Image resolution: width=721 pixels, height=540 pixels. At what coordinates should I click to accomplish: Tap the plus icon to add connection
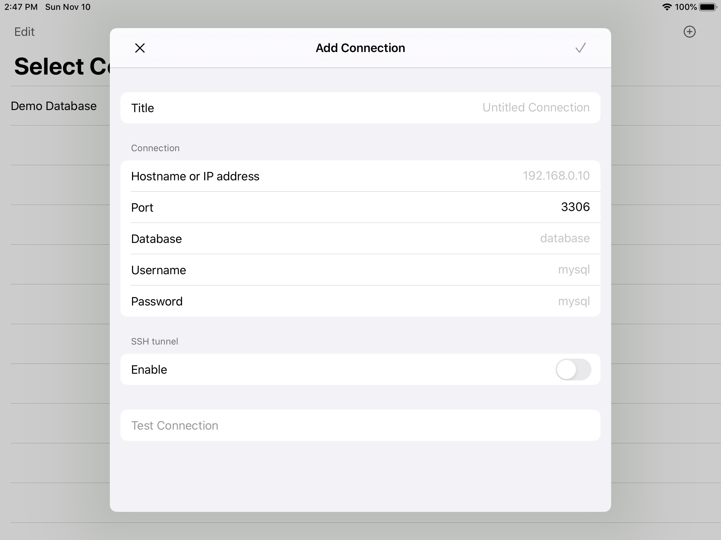(x=689, y=32)
